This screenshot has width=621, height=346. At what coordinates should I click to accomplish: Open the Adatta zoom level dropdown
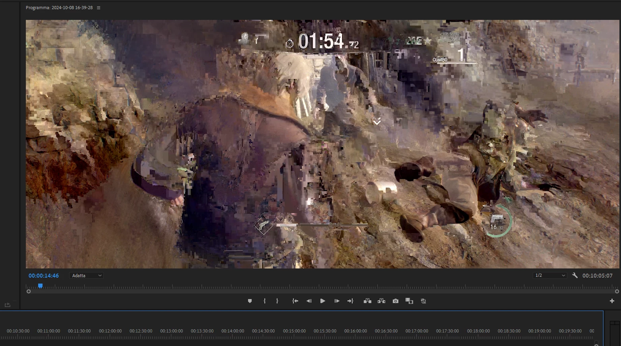click(x=87, y=276)
